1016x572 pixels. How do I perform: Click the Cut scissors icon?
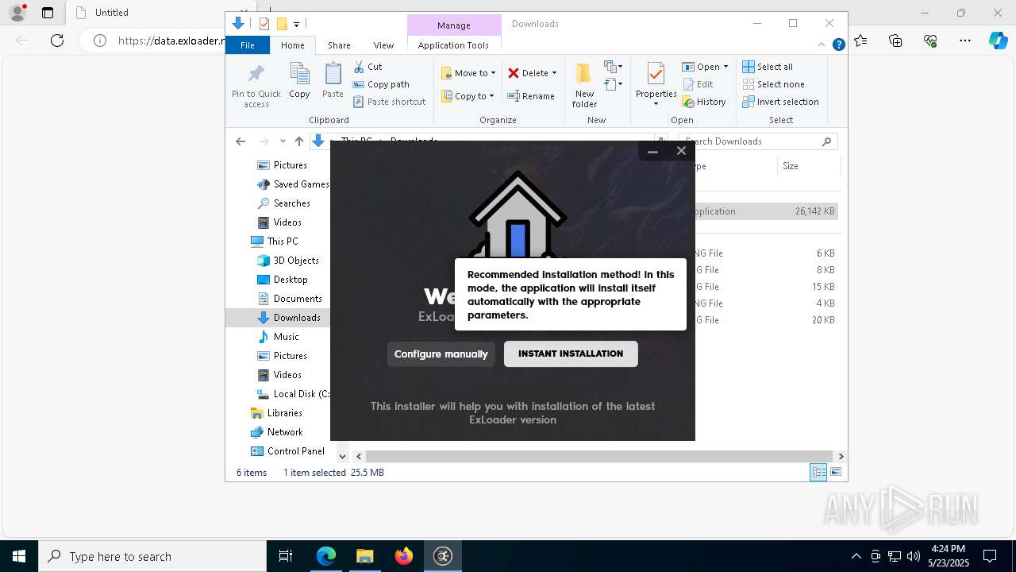pos(360,67)
